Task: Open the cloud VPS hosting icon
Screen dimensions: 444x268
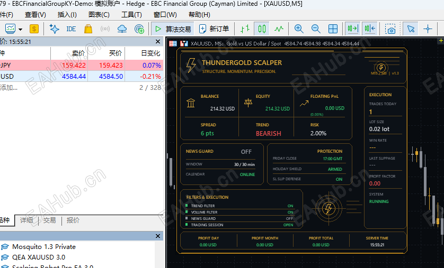Action: point(122,29)
